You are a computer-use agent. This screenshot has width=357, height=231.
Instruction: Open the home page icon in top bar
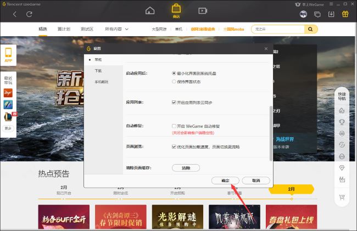pos(150,10)
